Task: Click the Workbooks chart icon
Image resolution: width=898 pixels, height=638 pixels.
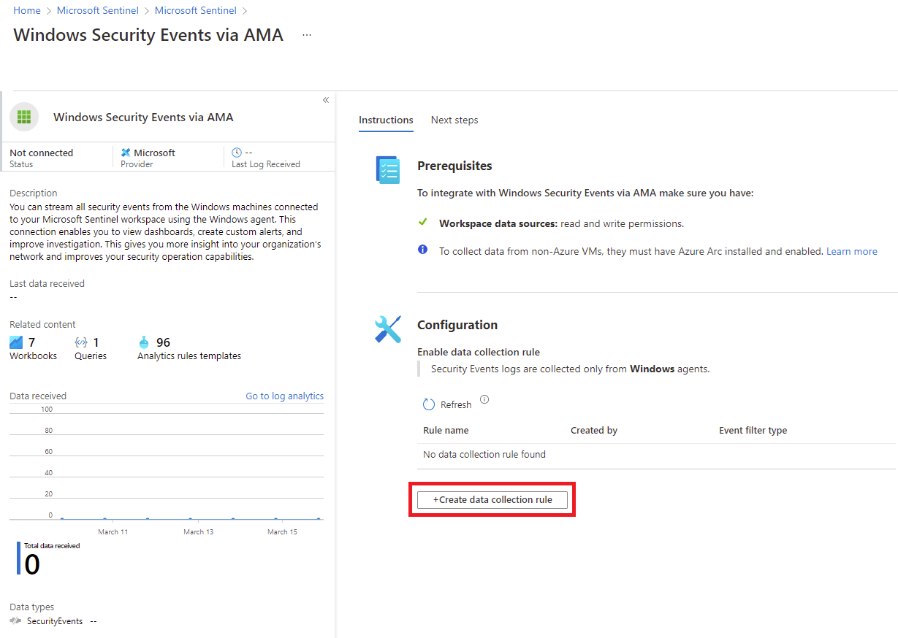Action: (x=17, y=342)
